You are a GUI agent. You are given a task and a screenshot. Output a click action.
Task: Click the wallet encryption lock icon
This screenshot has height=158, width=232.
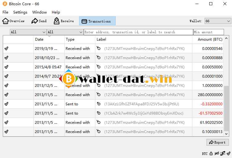tap(211, 154)
